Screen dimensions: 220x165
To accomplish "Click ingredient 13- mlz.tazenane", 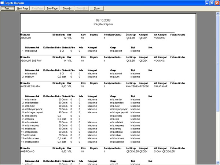I will pyautogui.click(x=30, y=139).
